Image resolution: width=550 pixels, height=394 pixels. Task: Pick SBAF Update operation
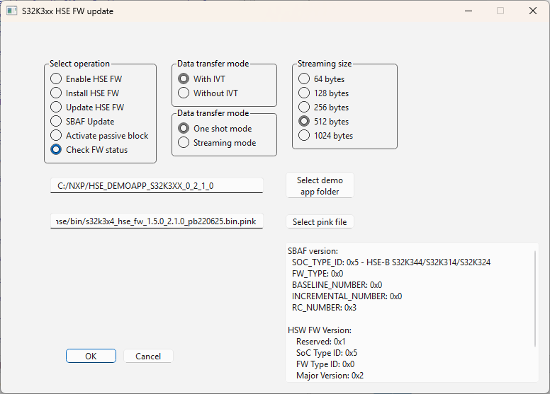point(56,122)
